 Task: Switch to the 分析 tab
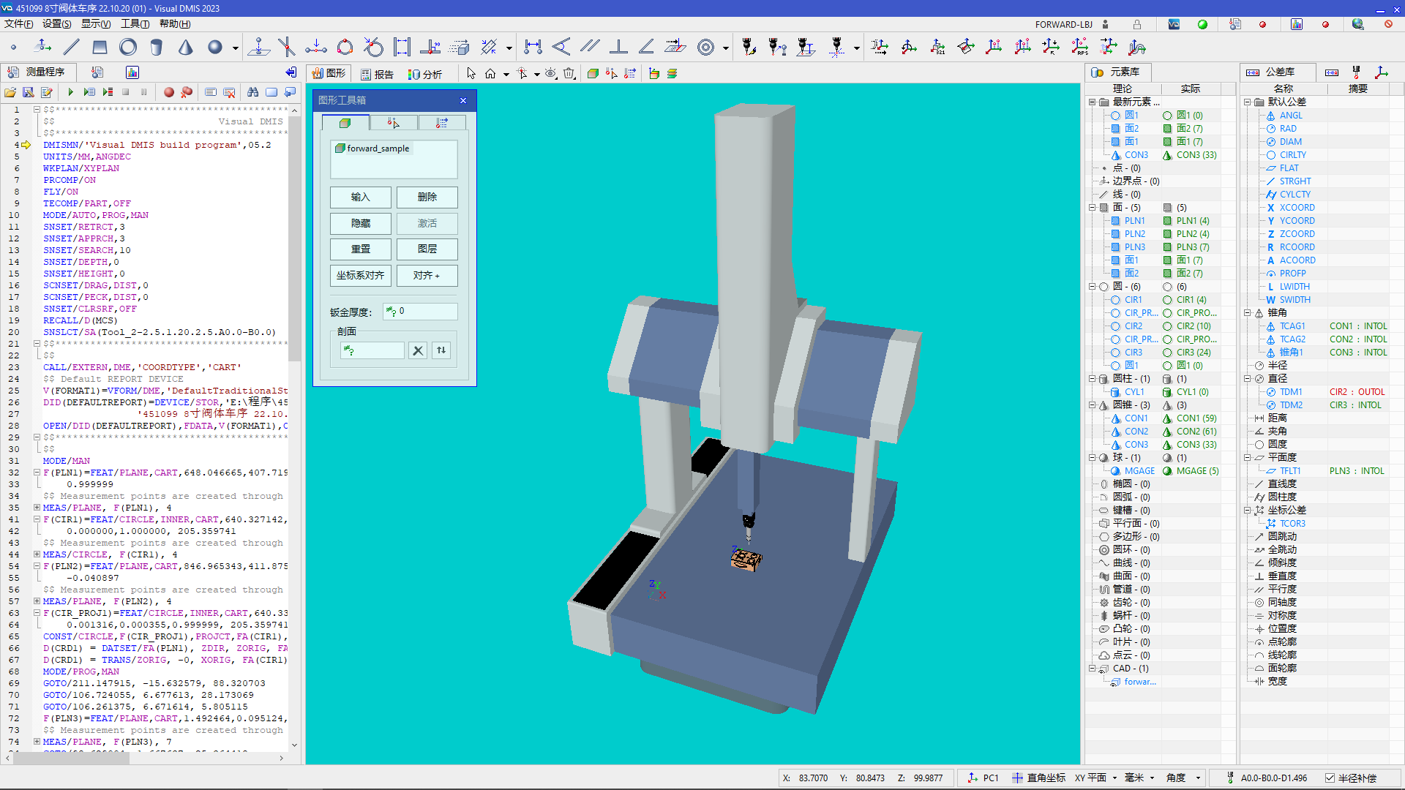click(x=425, y=74)
